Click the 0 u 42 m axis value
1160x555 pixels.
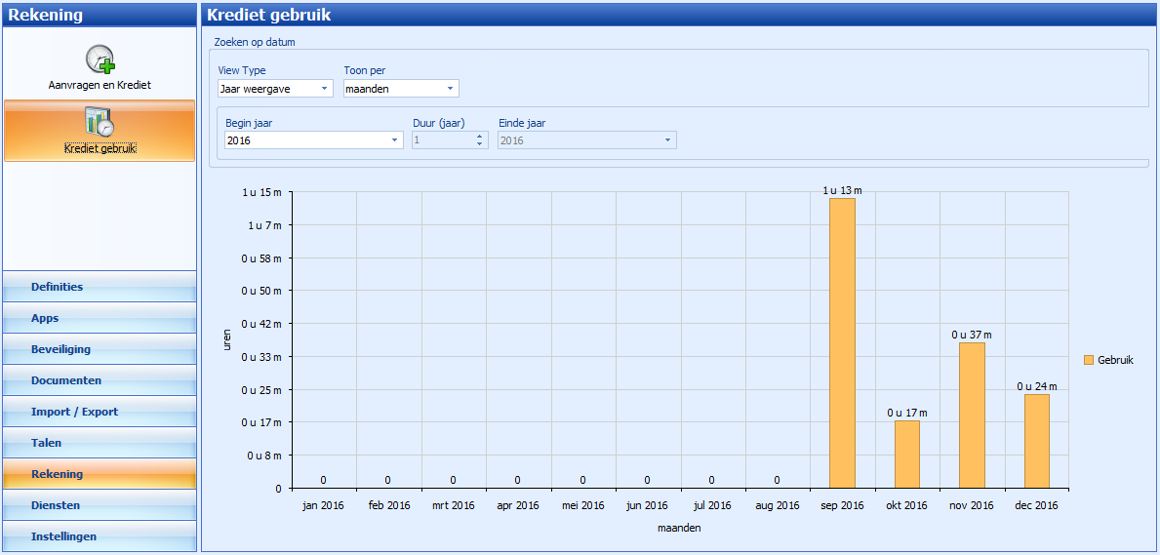[261, 324]
